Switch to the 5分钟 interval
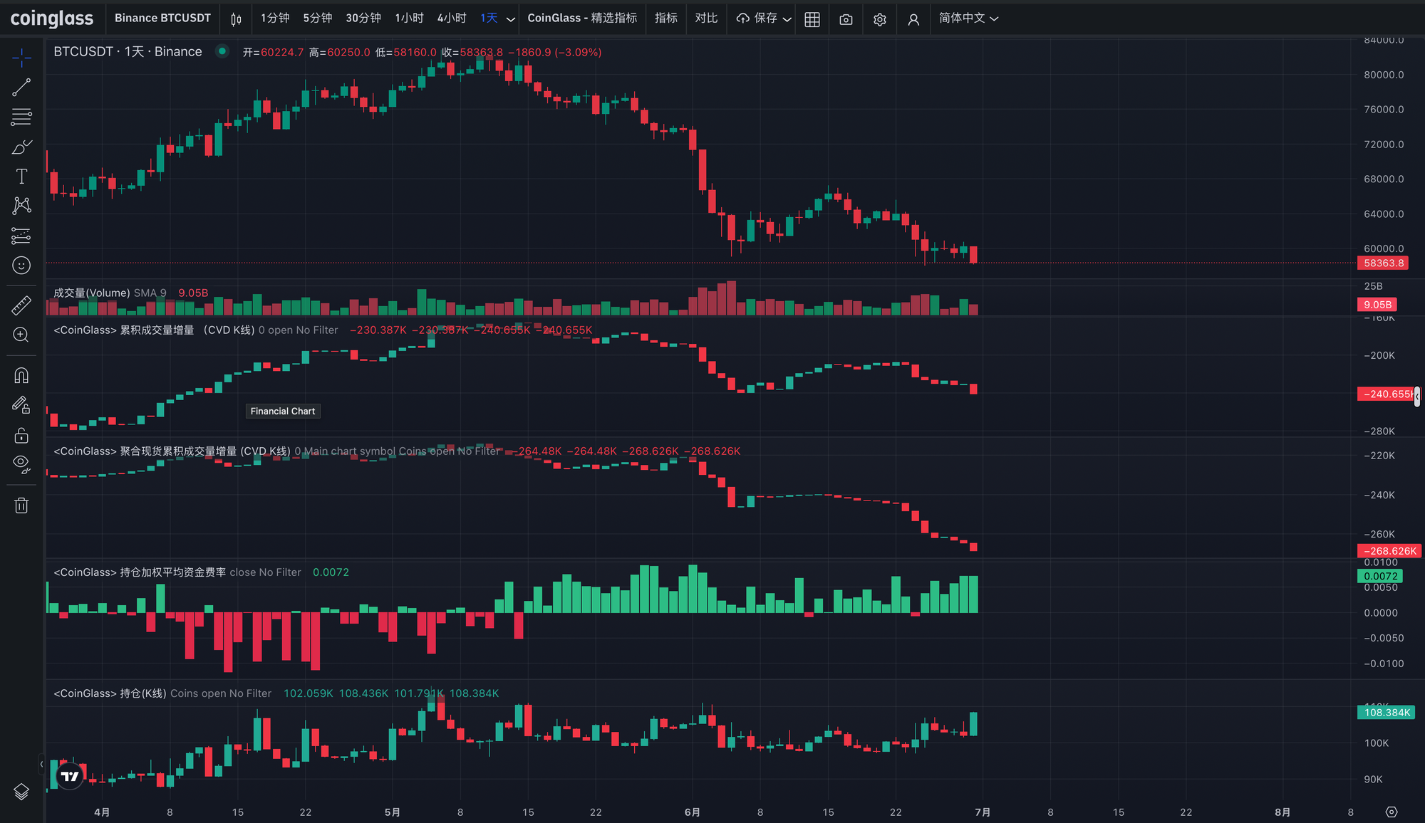The height and width of the screenshot is (823, 1425). [x=318, y=19]
